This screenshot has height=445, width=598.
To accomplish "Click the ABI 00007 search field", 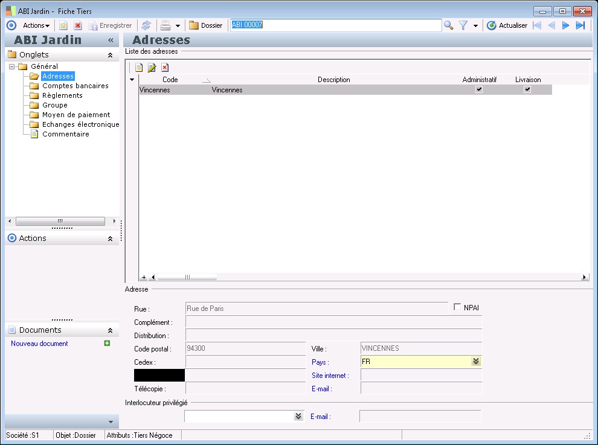I will [336, 25].
